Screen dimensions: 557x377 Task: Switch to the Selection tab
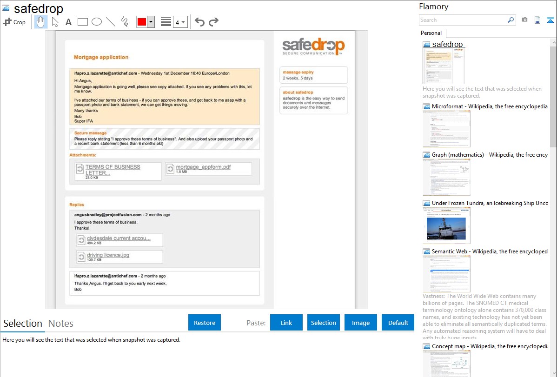(x=23, y=324)
